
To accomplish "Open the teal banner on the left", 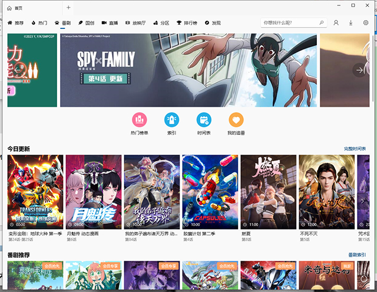I will (32, 70).
